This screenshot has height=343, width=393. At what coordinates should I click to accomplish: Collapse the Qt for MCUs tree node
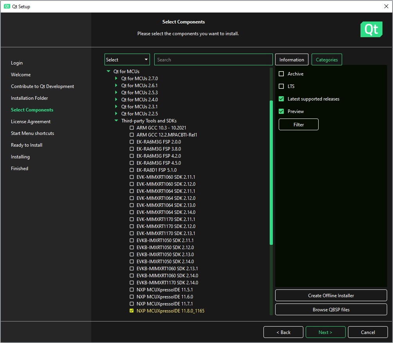(x=108, y=71)
